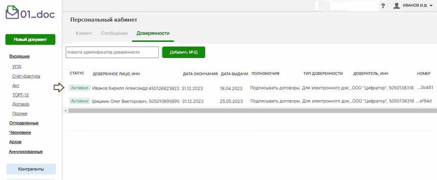Switch to the Сообщения tab

114,33
